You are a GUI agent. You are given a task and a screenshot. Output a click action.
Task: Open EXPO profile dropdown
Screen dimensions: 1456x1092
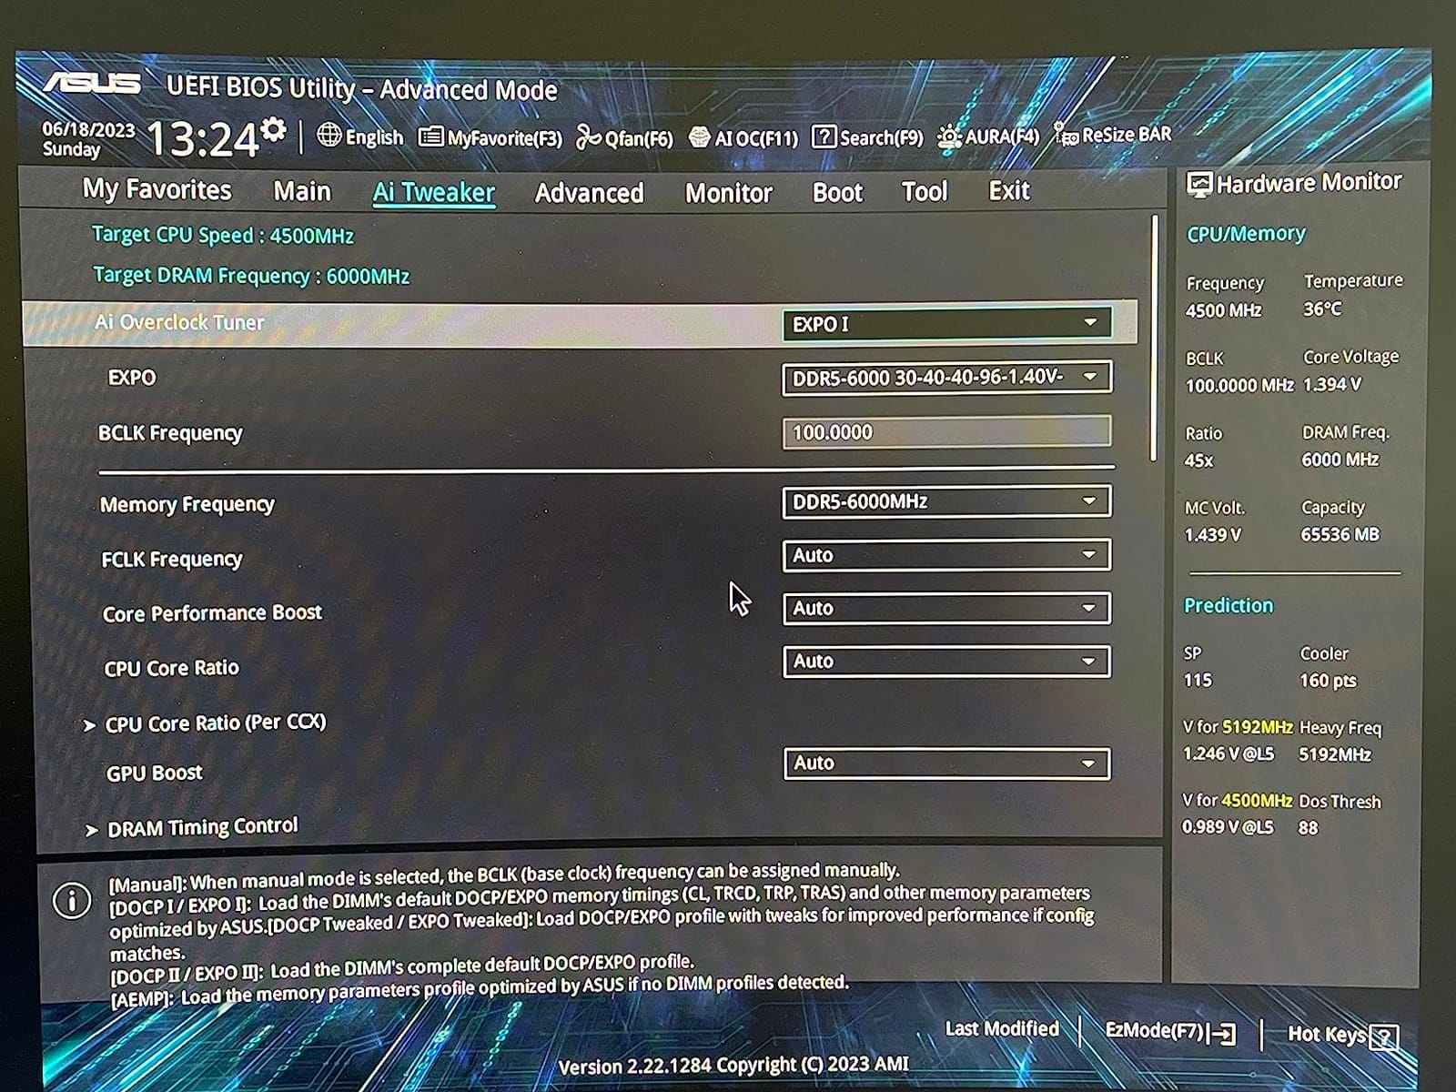click(946, 378)
